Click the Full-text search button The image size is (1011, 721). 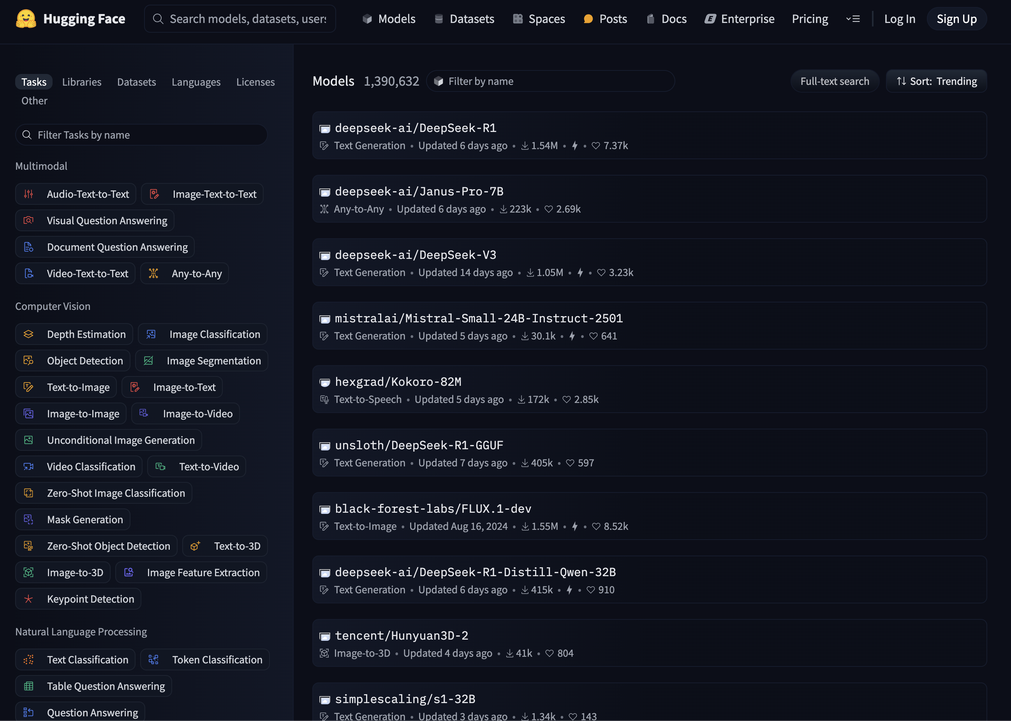[835, 81]
